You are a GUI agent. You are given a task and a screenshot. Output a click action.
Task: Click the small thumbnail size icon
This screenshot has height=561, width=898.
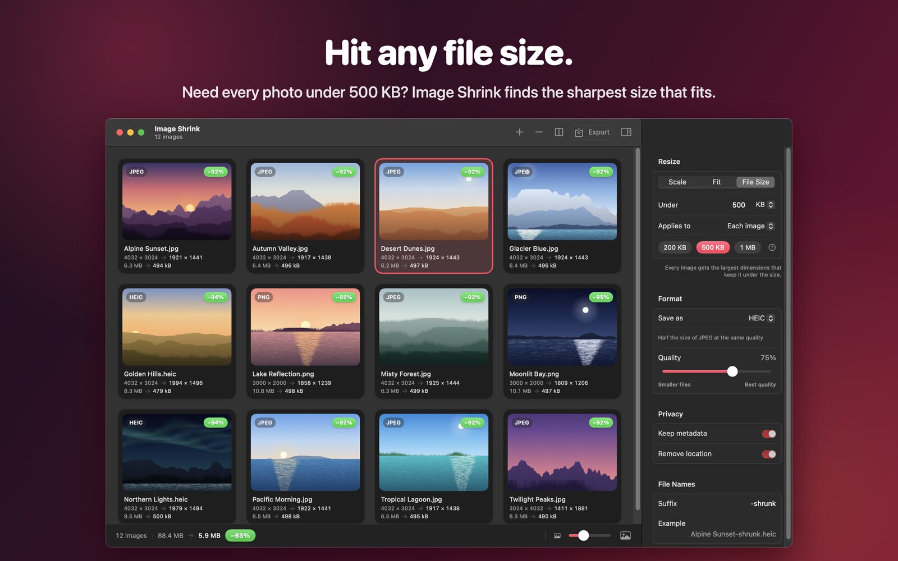point(557,536)
